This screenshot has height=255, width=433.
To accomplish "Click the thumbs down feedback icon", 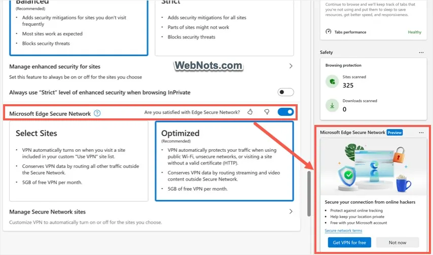I will click(x=267, y=112).
